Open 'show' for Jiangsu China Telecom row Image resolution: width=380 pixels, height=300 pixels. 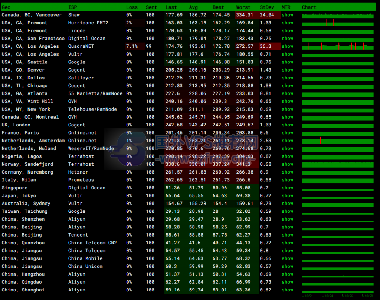[x=288, y=251]
